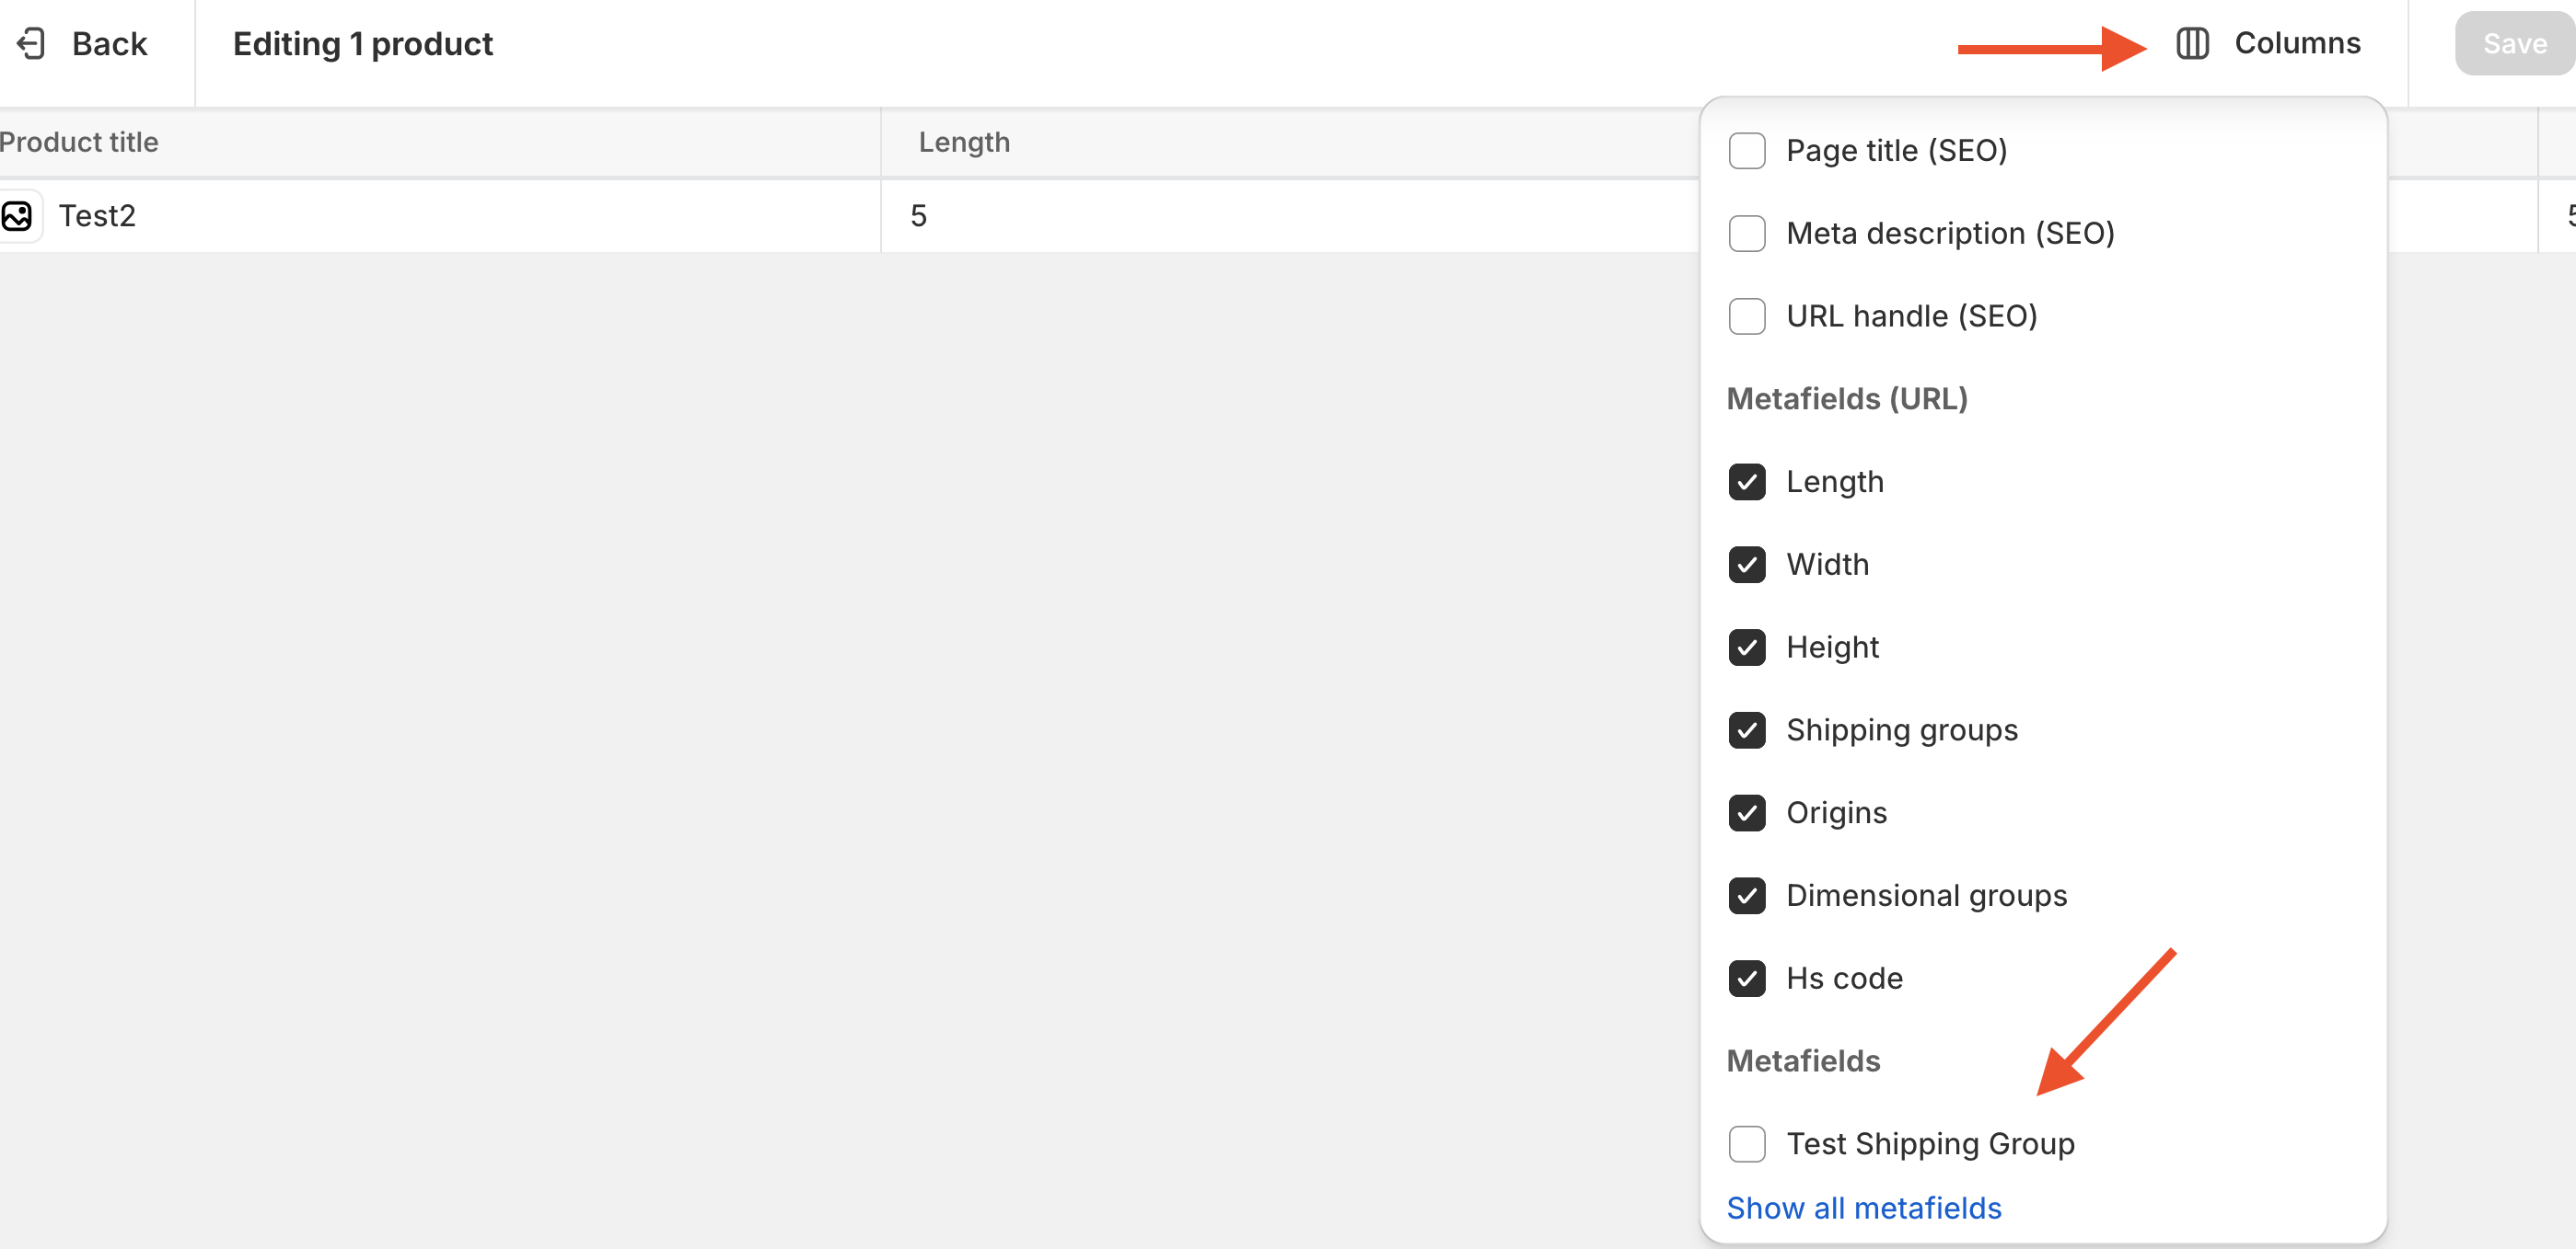
Task: Click the Product title column header
Action: pyautogui.click(x=80, y=142)
